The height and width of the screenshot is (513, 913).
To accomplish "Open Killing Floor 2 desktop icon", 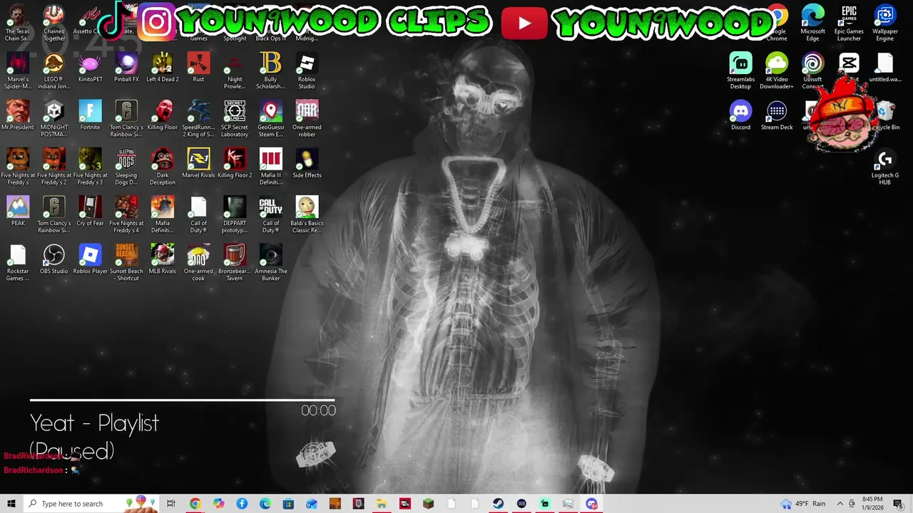I will pyautogui.click(x=235, y=164).
